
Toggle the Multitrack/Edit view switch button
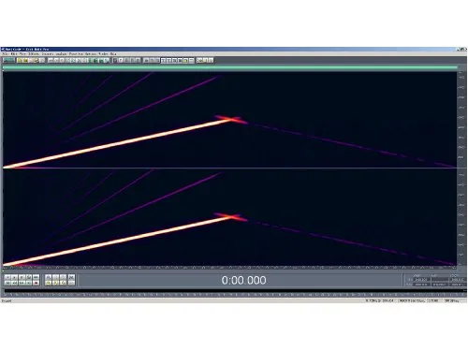click(x=8, y=60)
